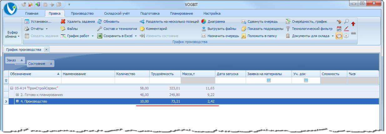Click the copy pages icon in quick access toolbar
Viewport: 386px width, 134px height.
pyautogui.click(x=58, y=5)
